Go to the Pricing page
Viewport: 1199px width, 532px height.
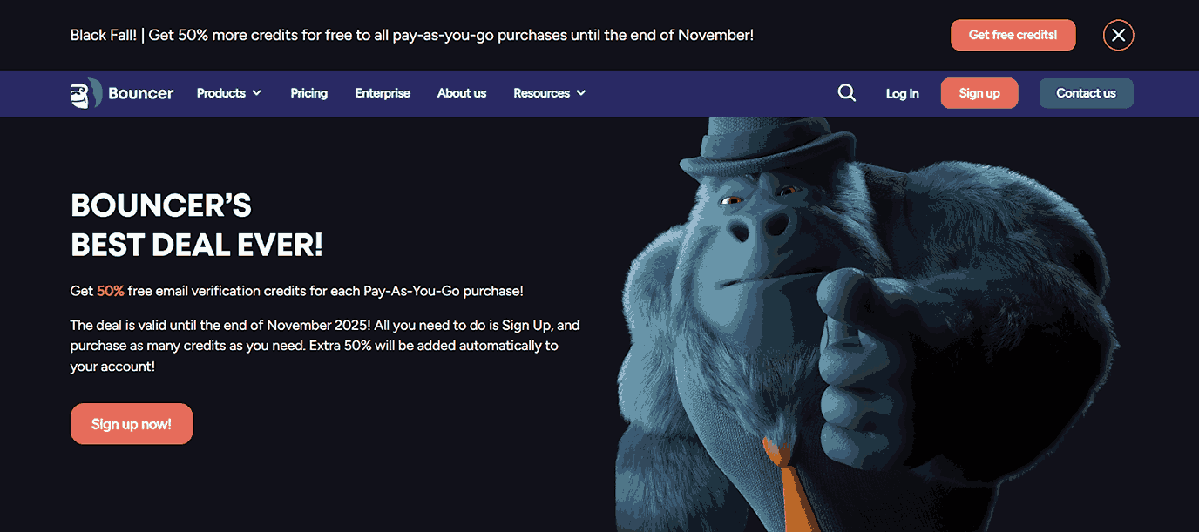(308, 93)
